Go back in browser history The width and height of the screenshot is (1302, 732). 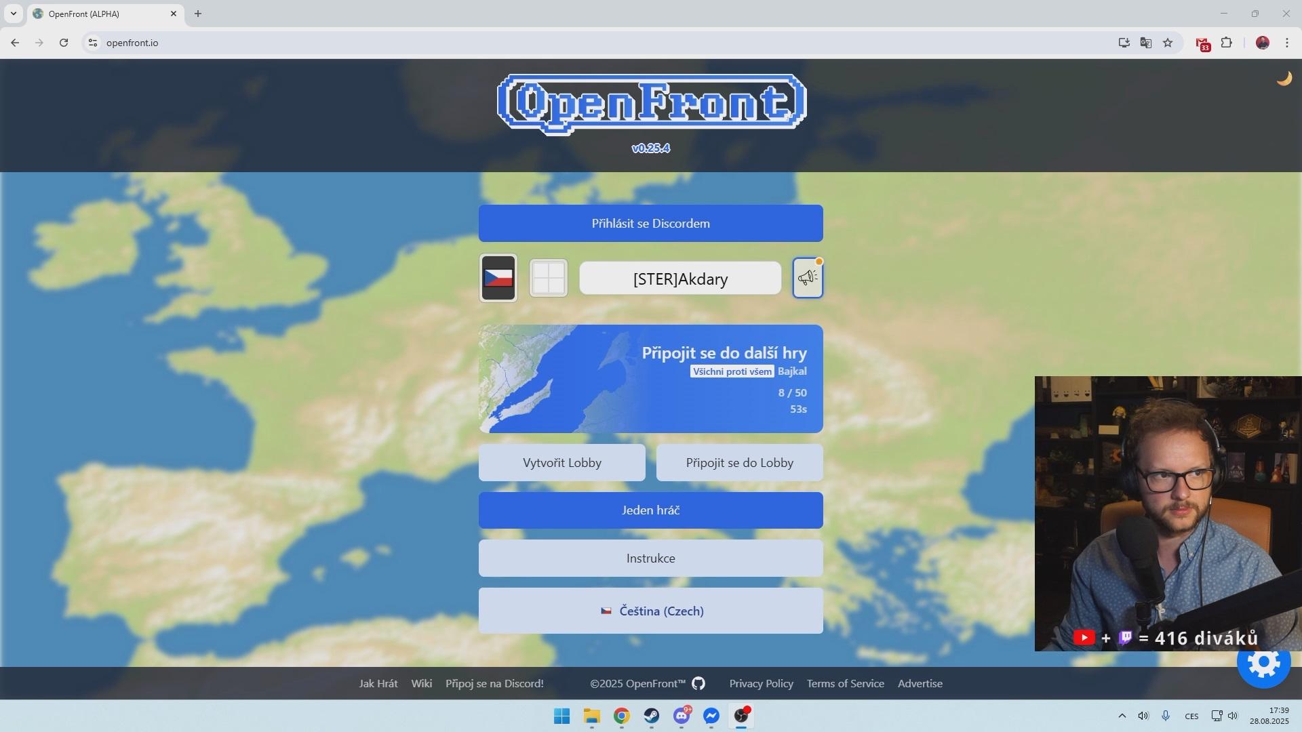15,43
